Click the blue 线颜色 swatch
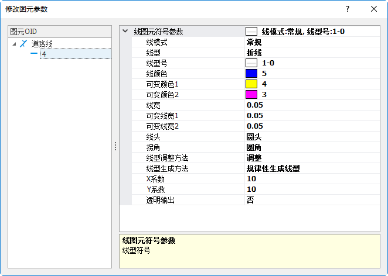The width and height of the screenshot is (388, 276). pyautogui.click(x=251, y=74)
